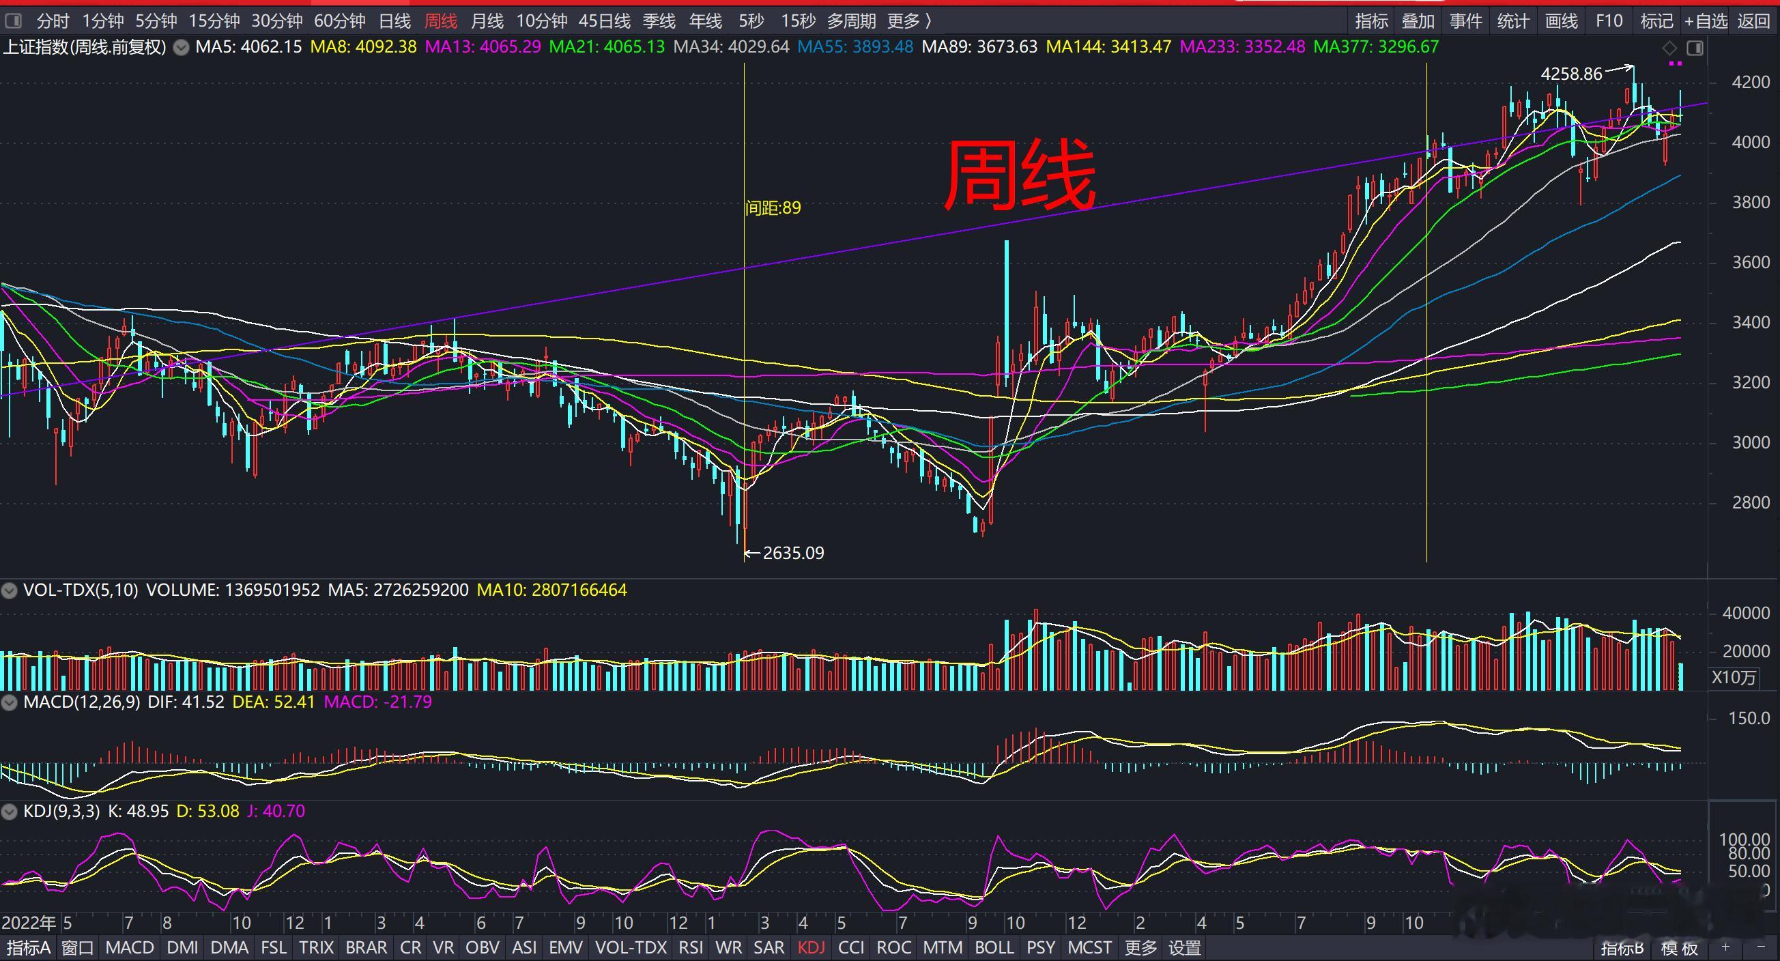Select the 5分钟 period tab
Screen dimensions: 1780x961
156,21
